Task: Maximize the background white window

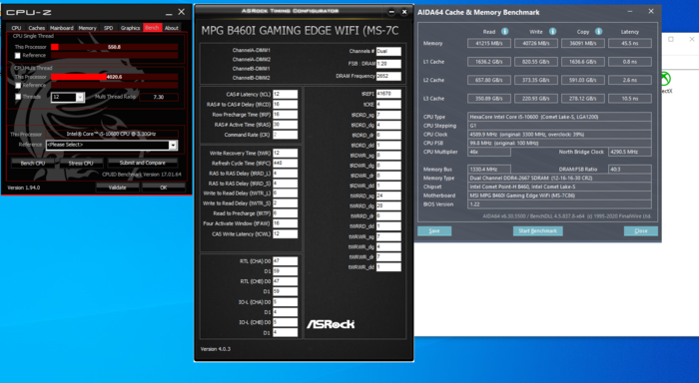Action: (671, 39)
